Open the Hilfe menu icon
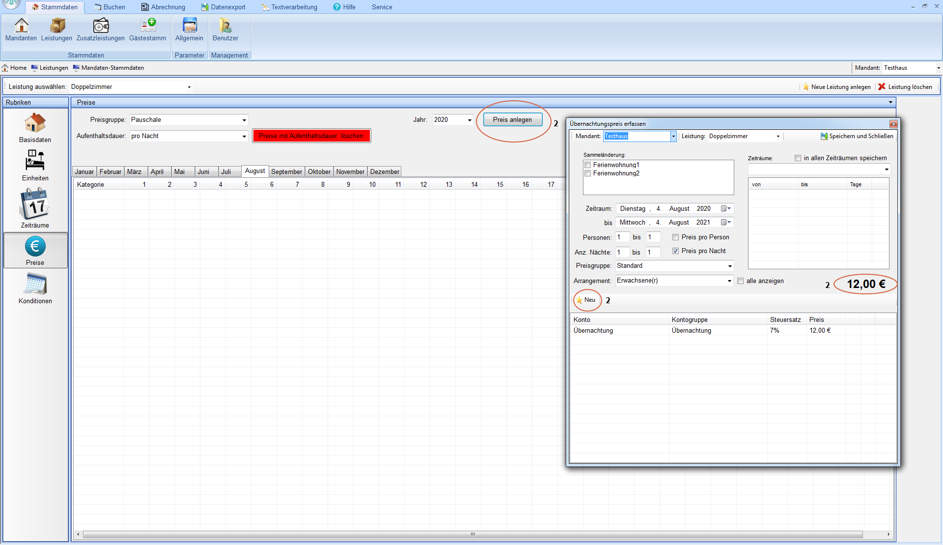 (337, 7)
